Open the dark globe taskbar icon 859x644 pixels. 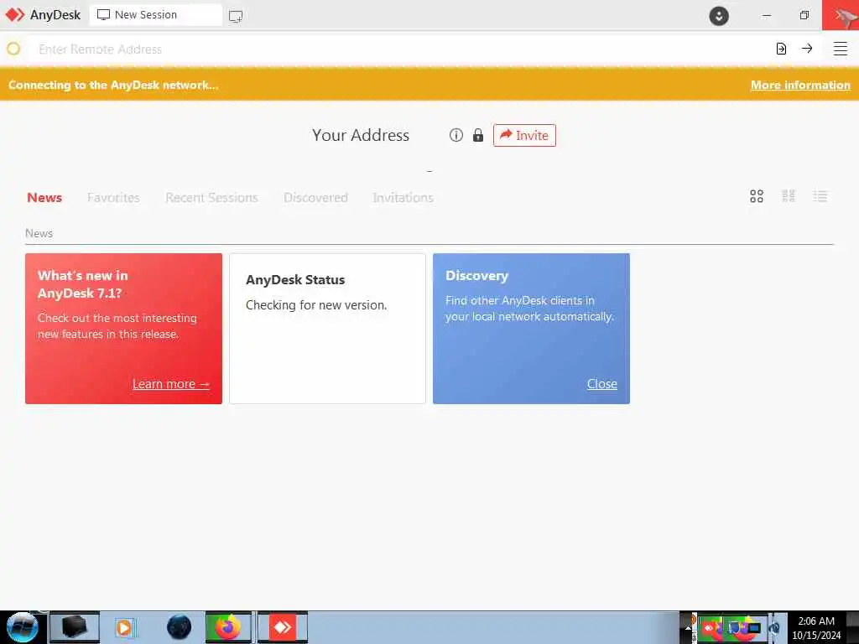(180, 627)
